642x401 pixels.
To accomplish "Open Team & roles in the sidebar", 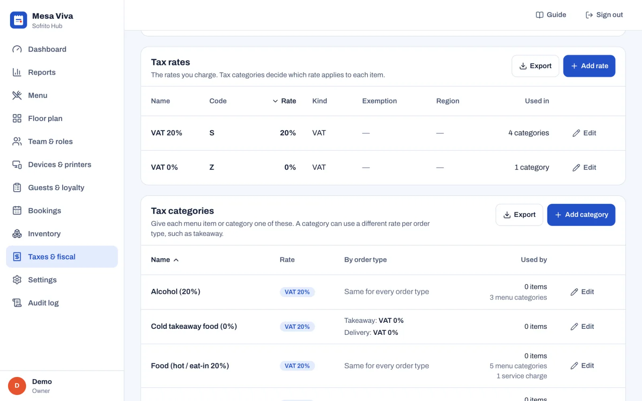I will click(x=62, y=142).
